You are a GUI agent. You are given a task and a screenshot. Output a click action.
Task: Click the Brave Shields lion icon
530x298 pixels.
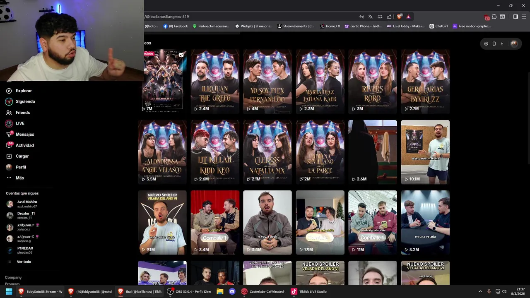point(399,17)
